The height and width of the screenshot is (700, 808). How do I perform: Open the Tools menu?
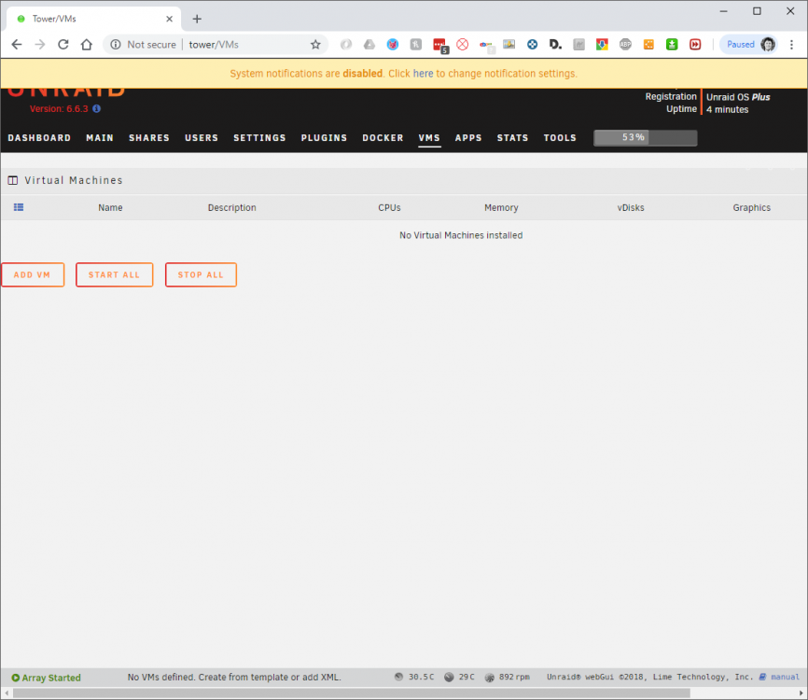560,137
